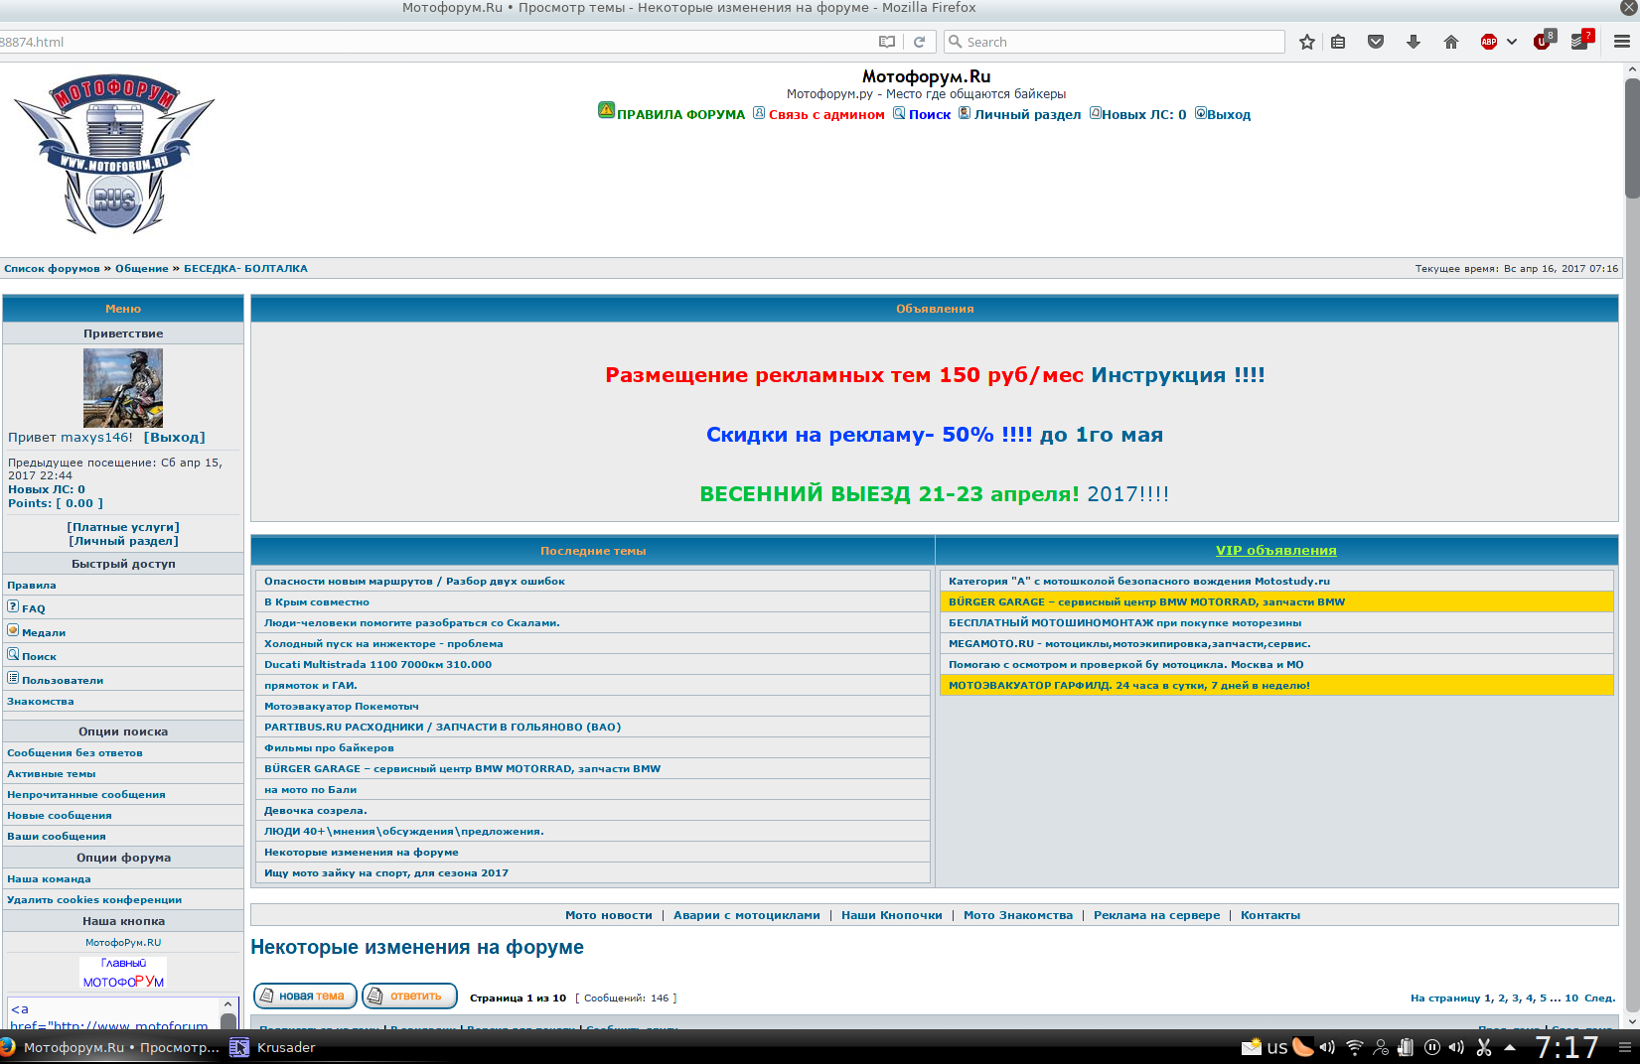Switch the 'us' keyboard layout indicator

[x=1277, y=1047]
